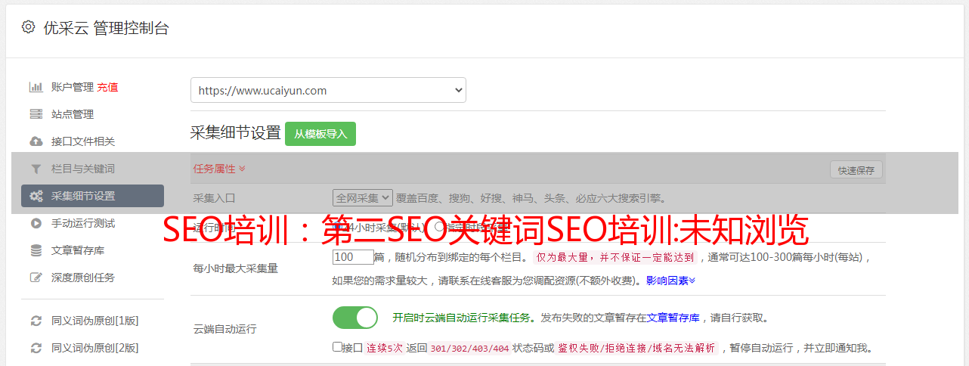Screen dimensions: 969x366
Task: Select the 指定时段采集 radio button
Action: (439, 226)
